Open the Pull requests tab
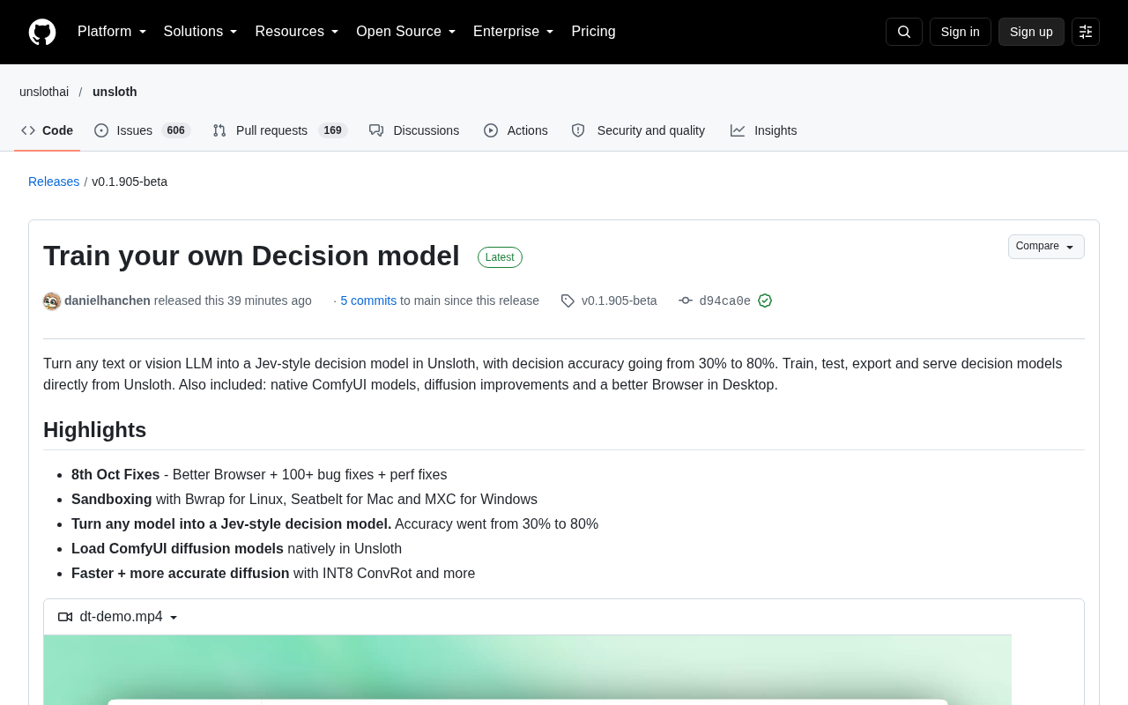Screen dimensions: 1128x705 pyautogui.click(x=280, y=130)
